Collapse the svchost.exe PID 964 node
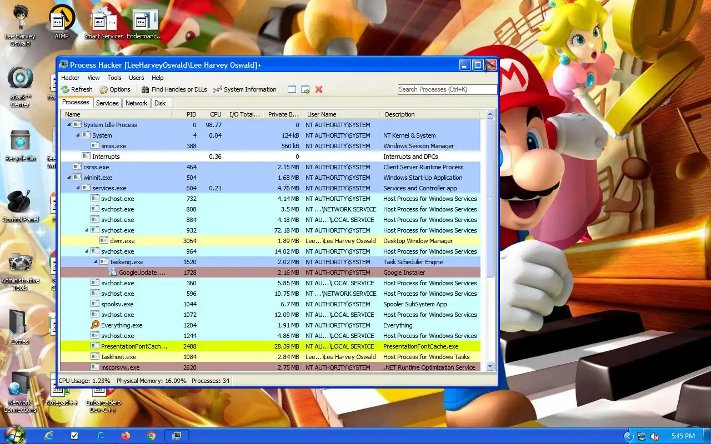711x444 pixels. [x=87, y=251]
